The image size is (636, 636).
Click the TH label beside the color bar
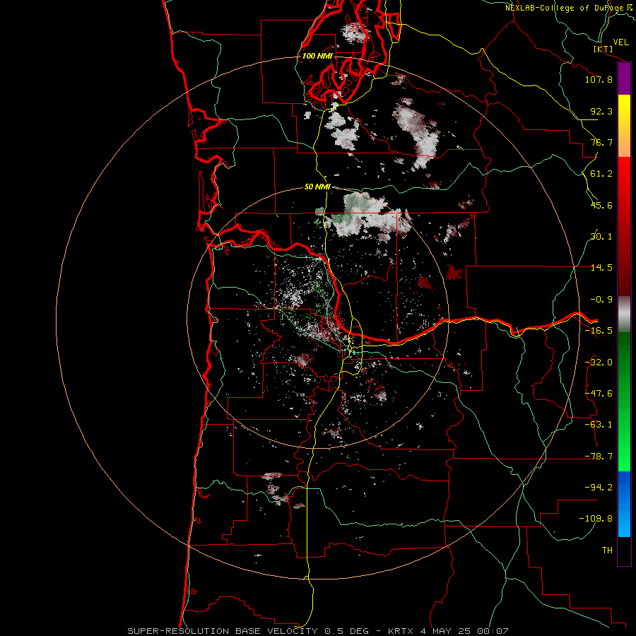point(607,550)
